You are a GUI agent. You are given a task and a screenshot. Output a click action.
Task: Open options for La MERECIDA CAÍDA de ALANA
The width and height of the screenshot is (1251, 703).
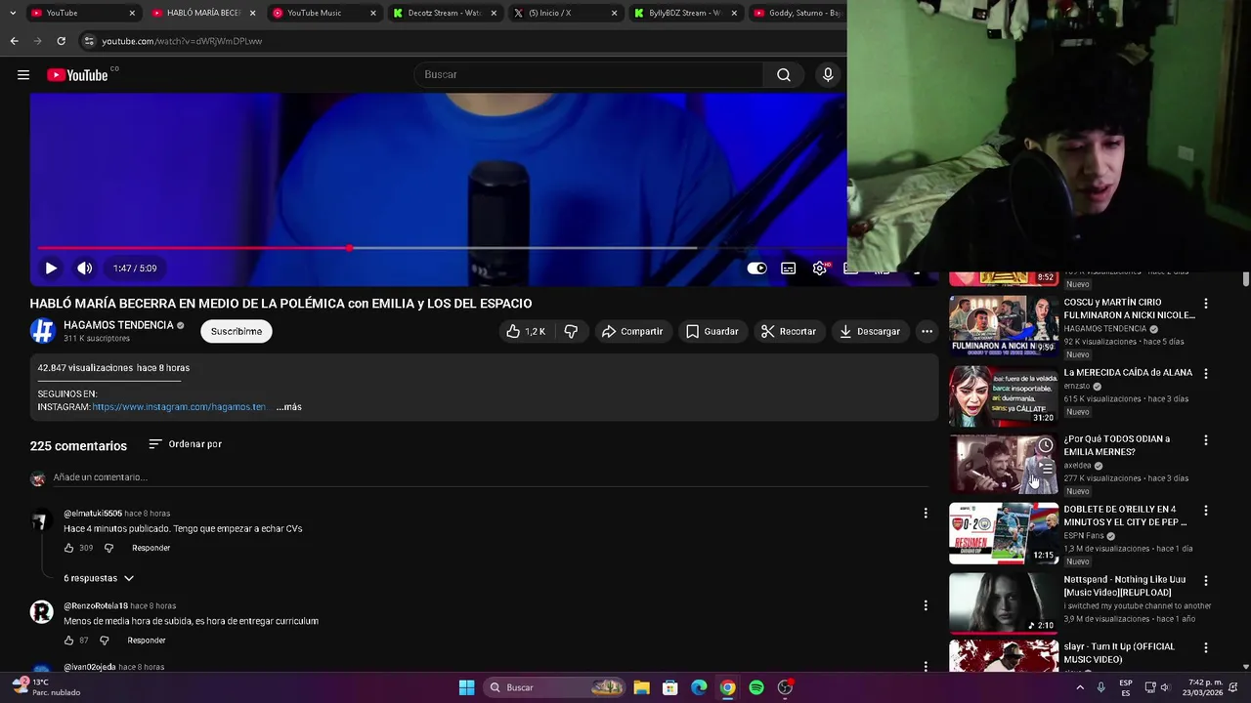[1206, 374]
